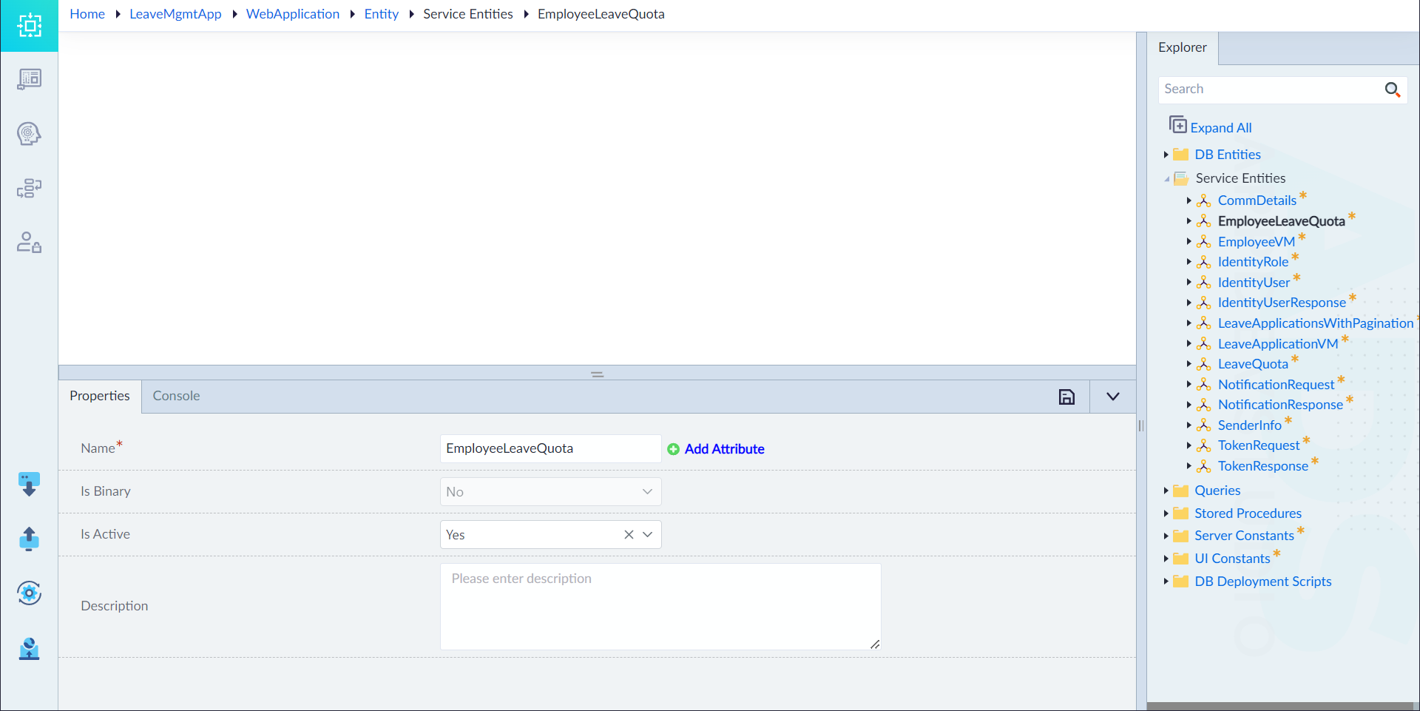
Task: Collapse the Properties panel with chevron
Action: tap(1112, 397)
